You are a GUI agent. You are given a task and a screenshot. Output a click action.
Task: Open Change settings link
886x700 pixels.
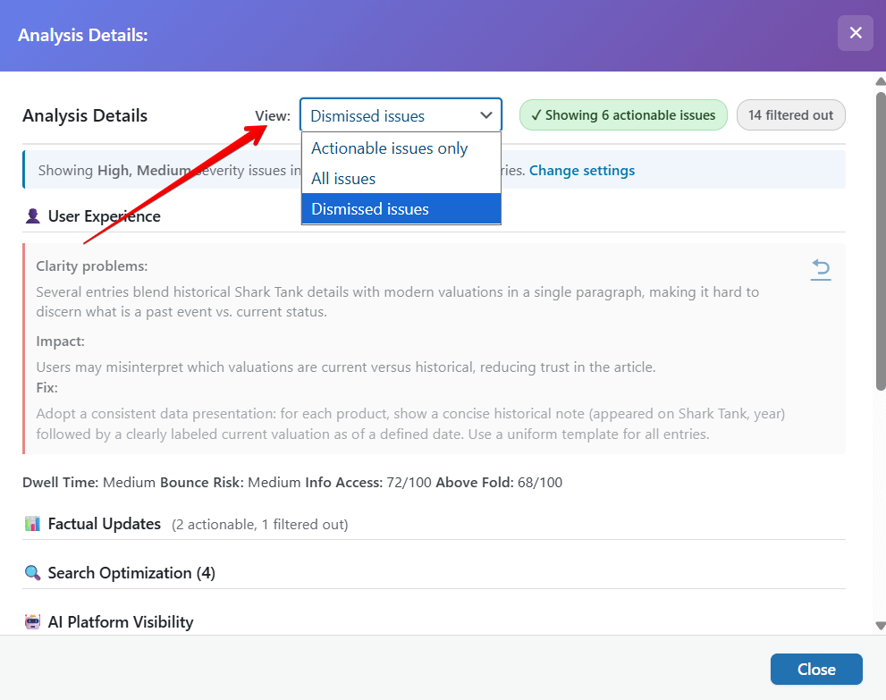(x=582, y=170)
